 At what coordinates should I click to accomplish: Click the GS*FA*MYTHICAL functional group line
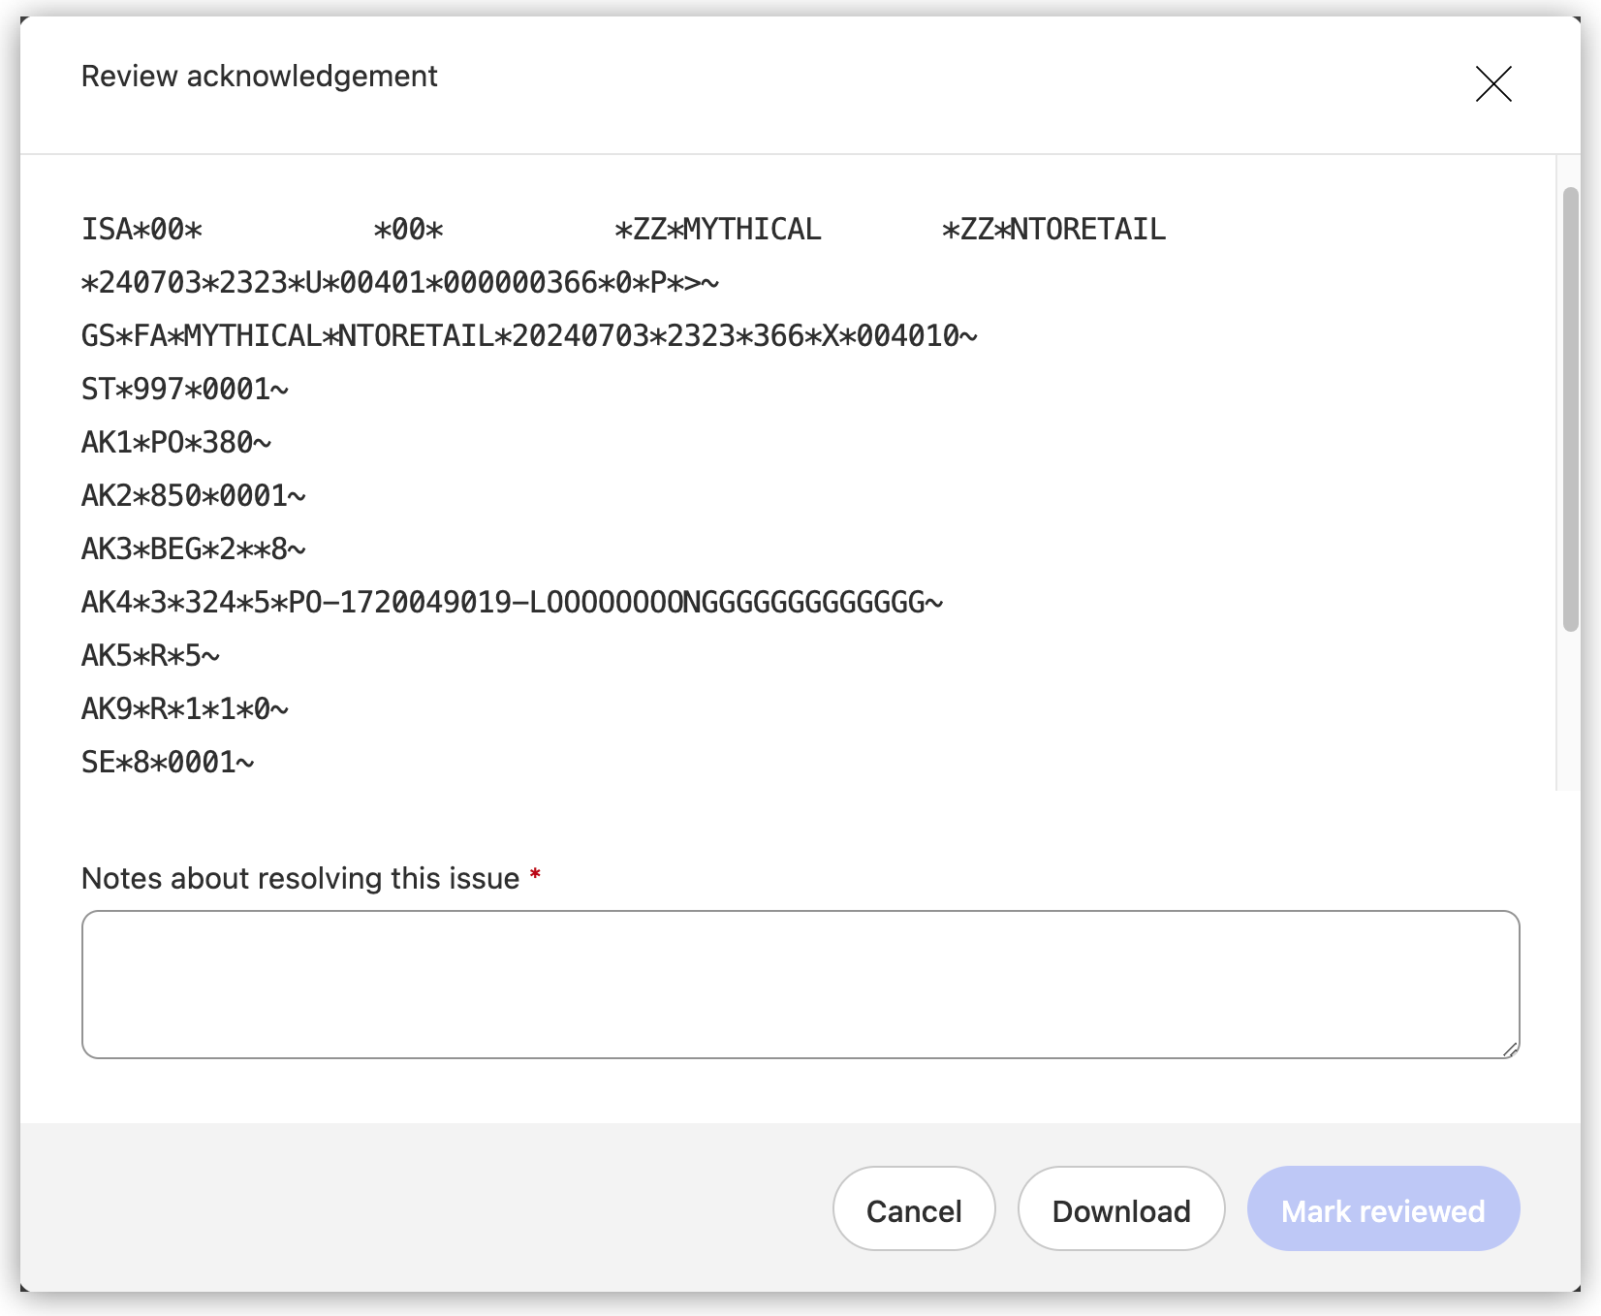529,336
